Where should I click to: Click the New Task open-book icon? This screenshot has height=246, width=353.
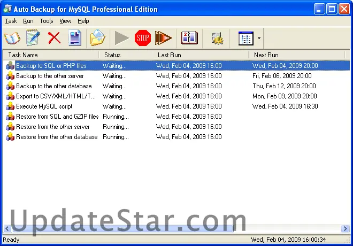point(12,38)
